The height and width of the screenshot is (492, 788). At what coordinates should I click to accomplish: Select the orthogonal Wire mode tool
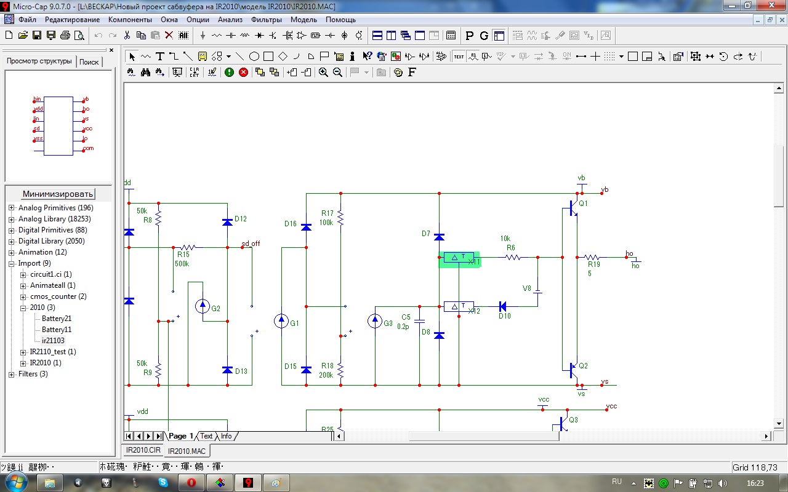[x=174, y=57]
